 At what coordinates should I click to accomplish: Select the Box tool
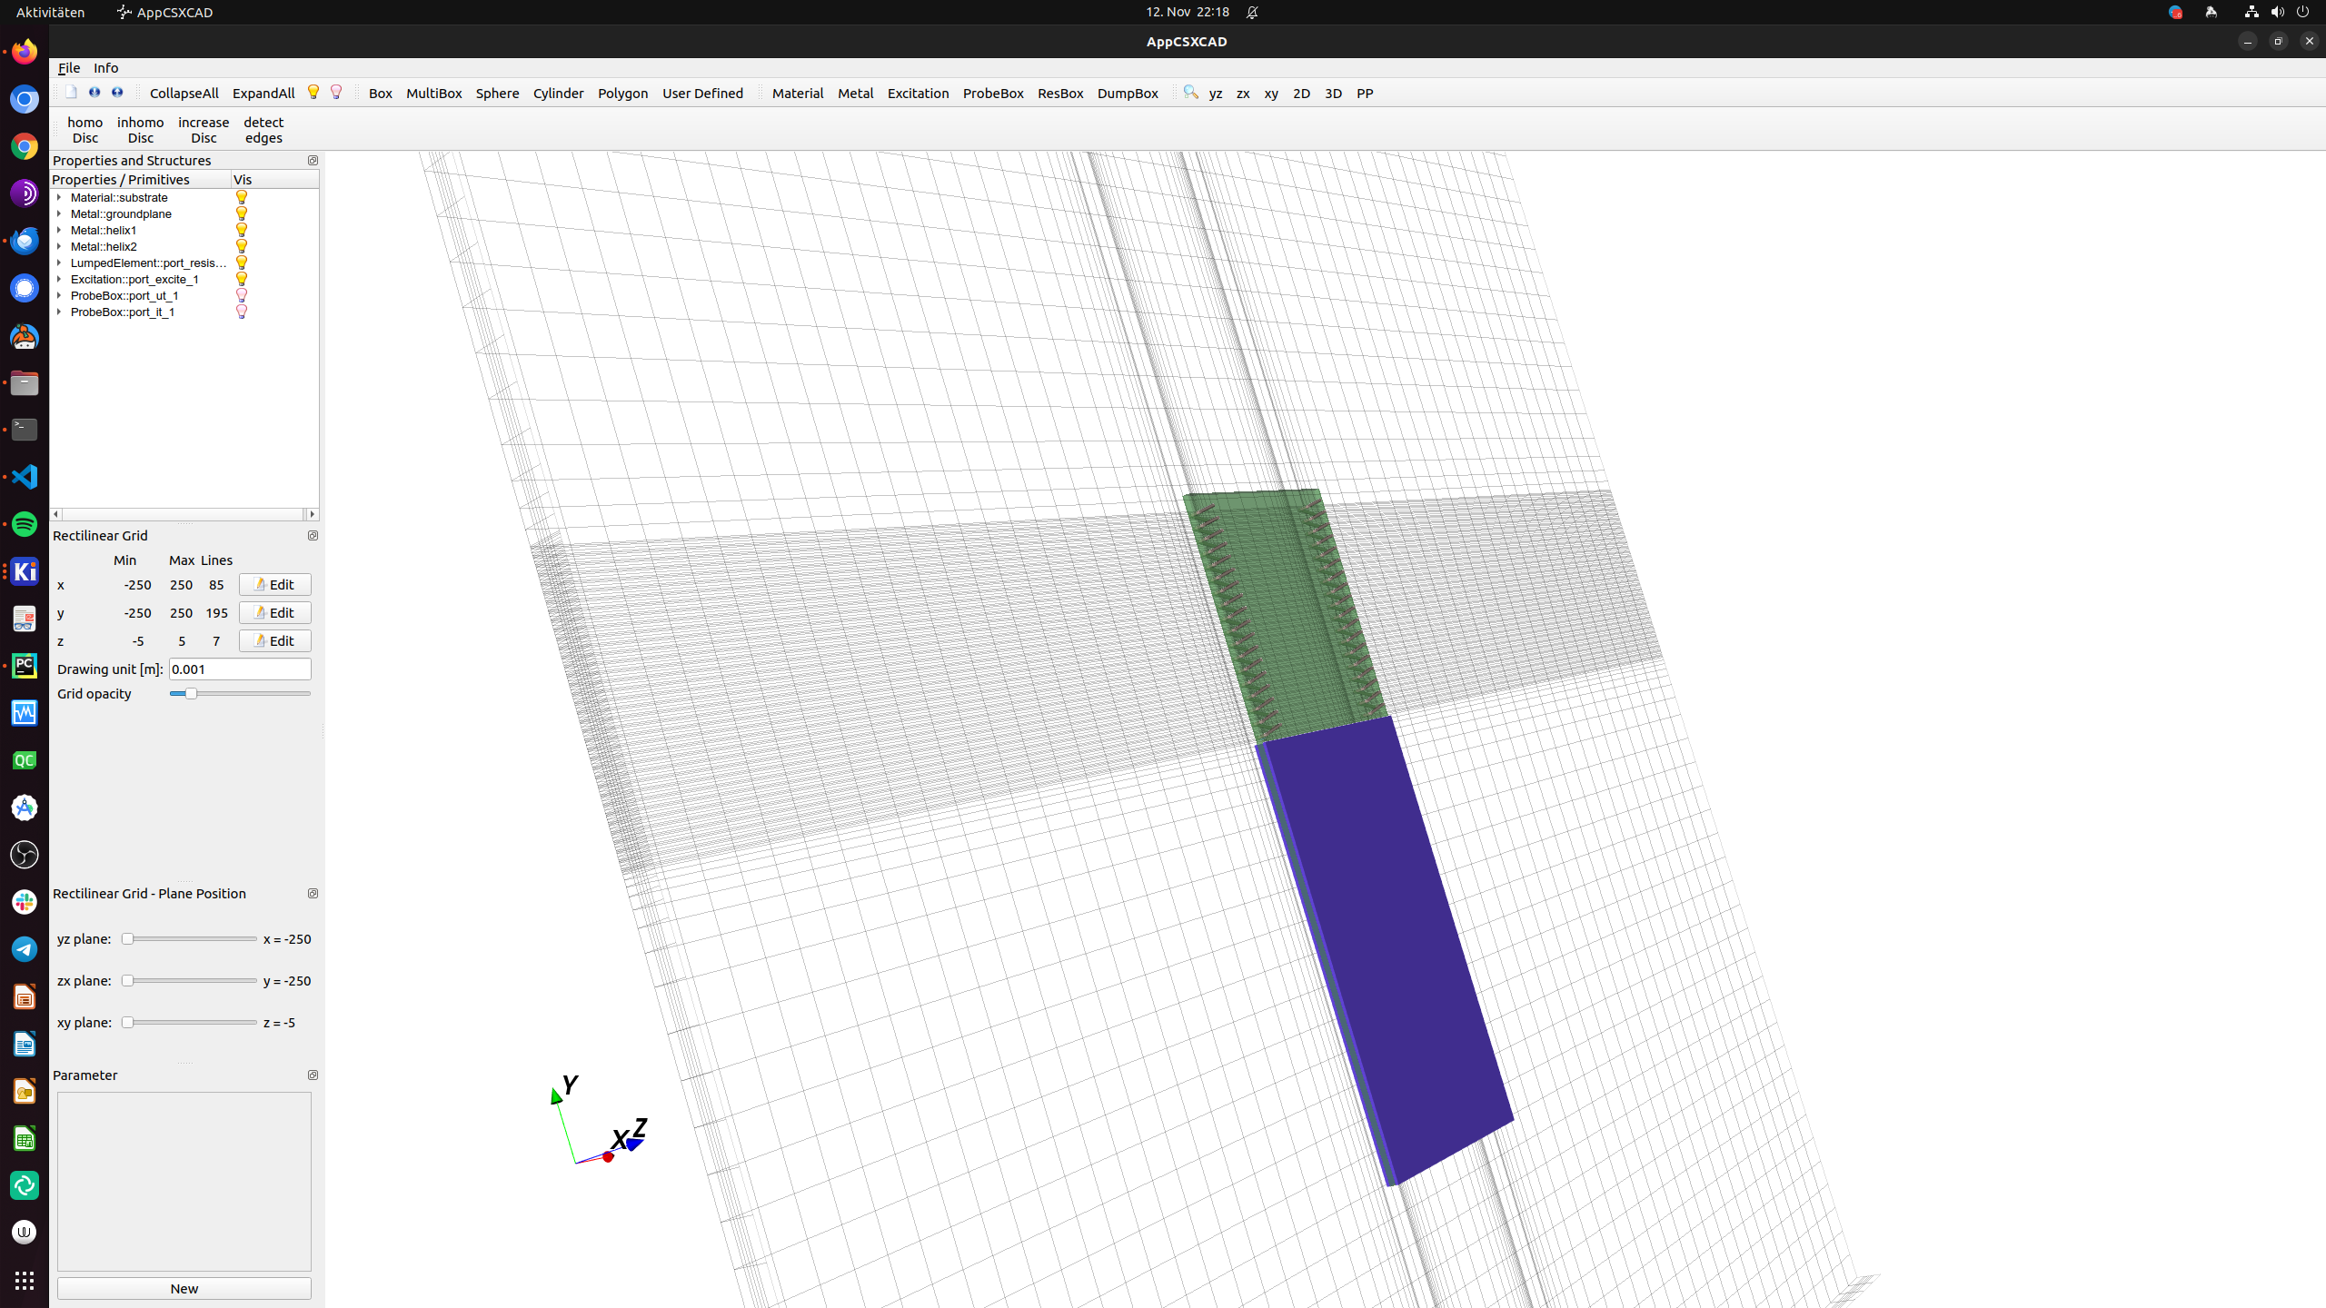380,93
